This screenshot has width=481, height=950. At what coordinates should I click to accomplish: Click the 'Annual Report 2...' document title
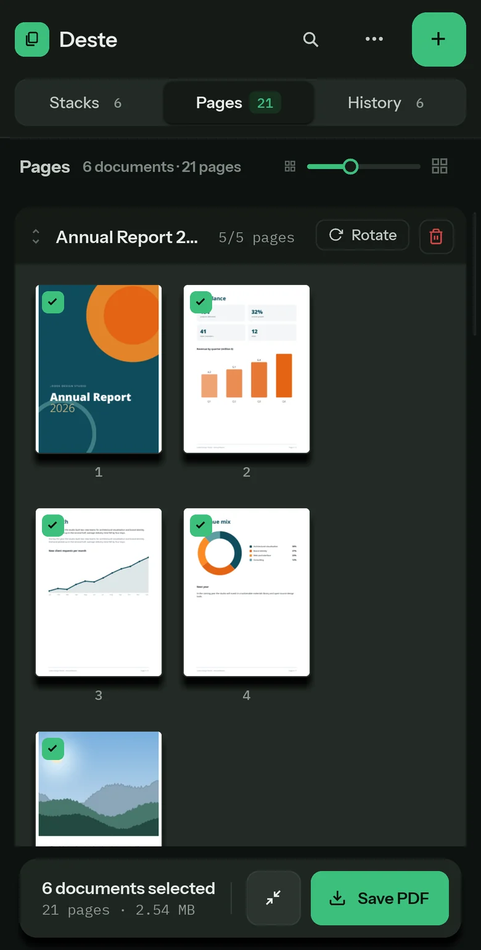click(127, 237)
